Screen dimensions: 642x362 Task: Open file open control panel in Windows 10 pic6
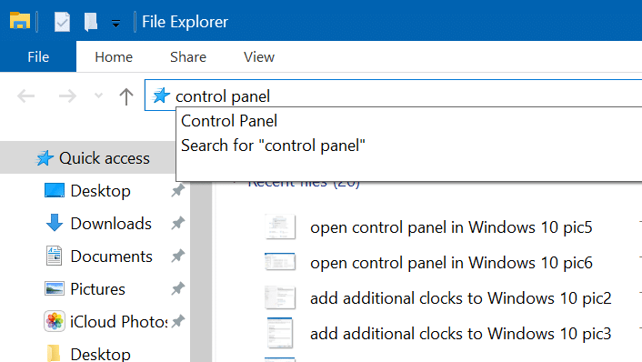point(451,263)
